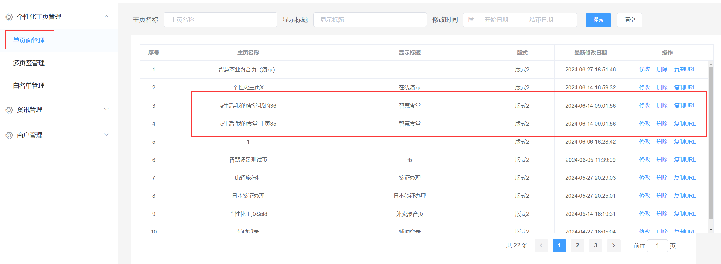Click 复制URL for 智慧场景测试页 row

click(x=685, y=159)
